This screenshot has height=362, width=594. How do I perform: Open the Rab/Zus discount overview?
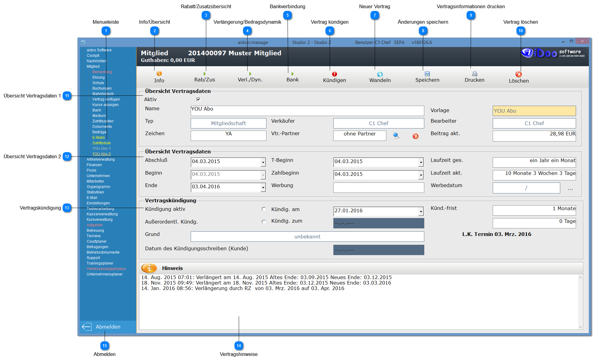click(x=205, y=74)
